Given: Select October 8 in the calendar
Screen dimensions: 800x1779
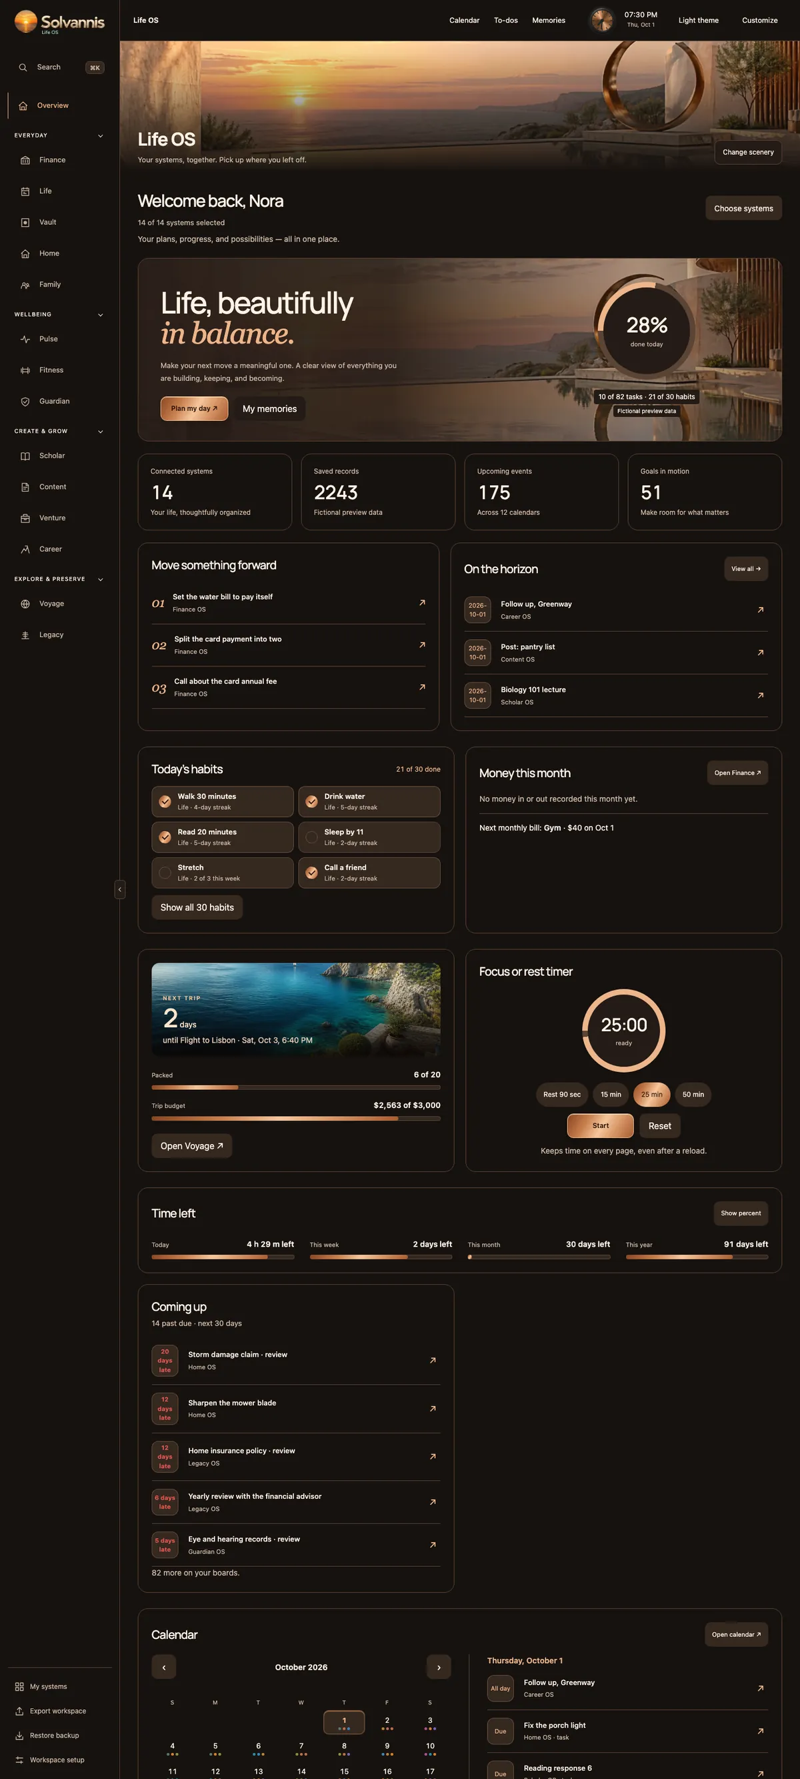Looking at the screenshot, I should [345, 1748].
